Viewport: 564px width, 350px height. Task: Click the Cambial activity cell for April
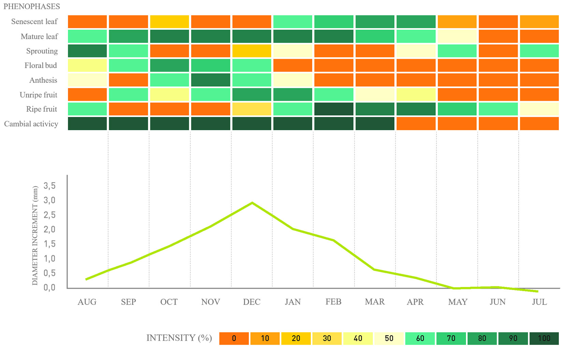[416, 124]
